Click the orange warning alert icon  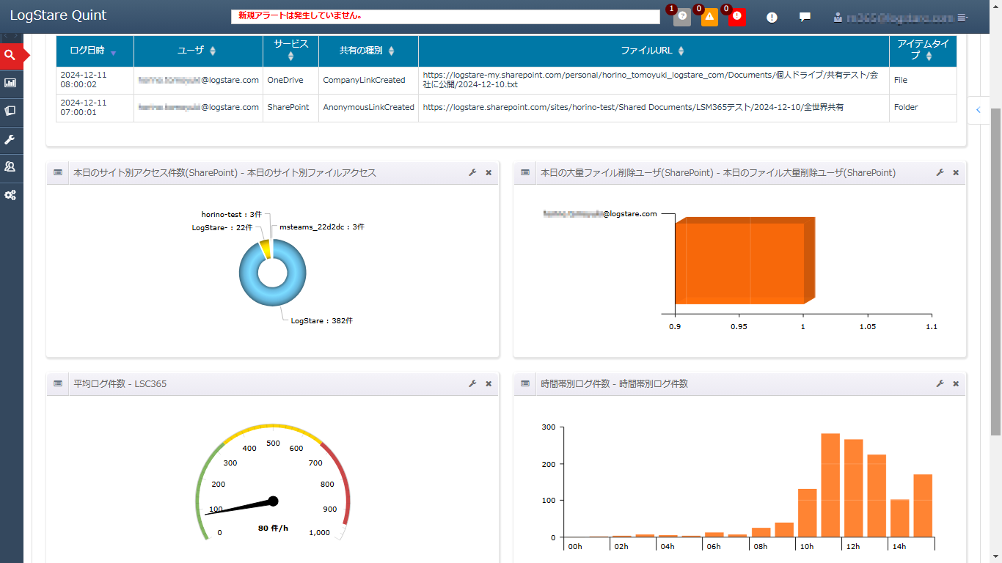(x=709, y=17)
